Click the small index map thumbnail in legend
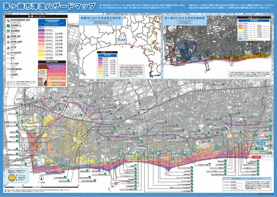Viewport: 277px width, 197px height. 11,83
